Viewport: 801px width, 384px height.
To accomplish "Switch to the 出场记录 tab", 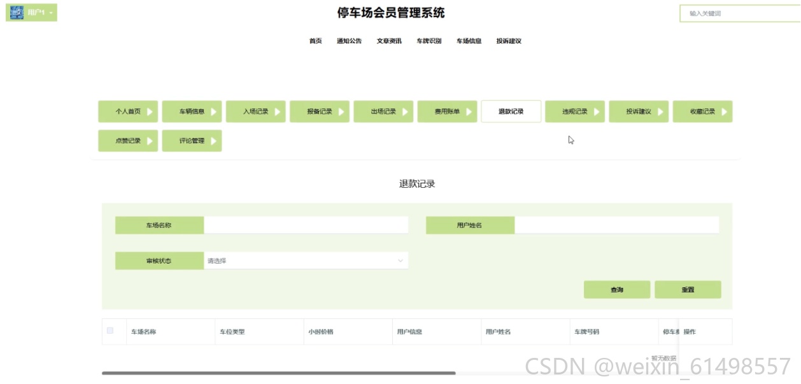I will (383, 111).
